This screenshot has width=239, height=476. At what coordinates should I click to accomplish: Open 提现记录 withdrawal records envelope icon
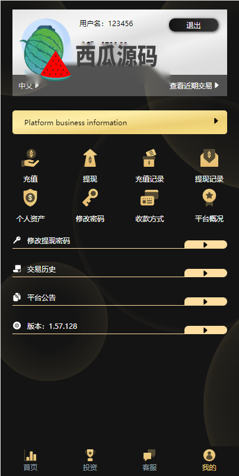click(x=209, y=158)
